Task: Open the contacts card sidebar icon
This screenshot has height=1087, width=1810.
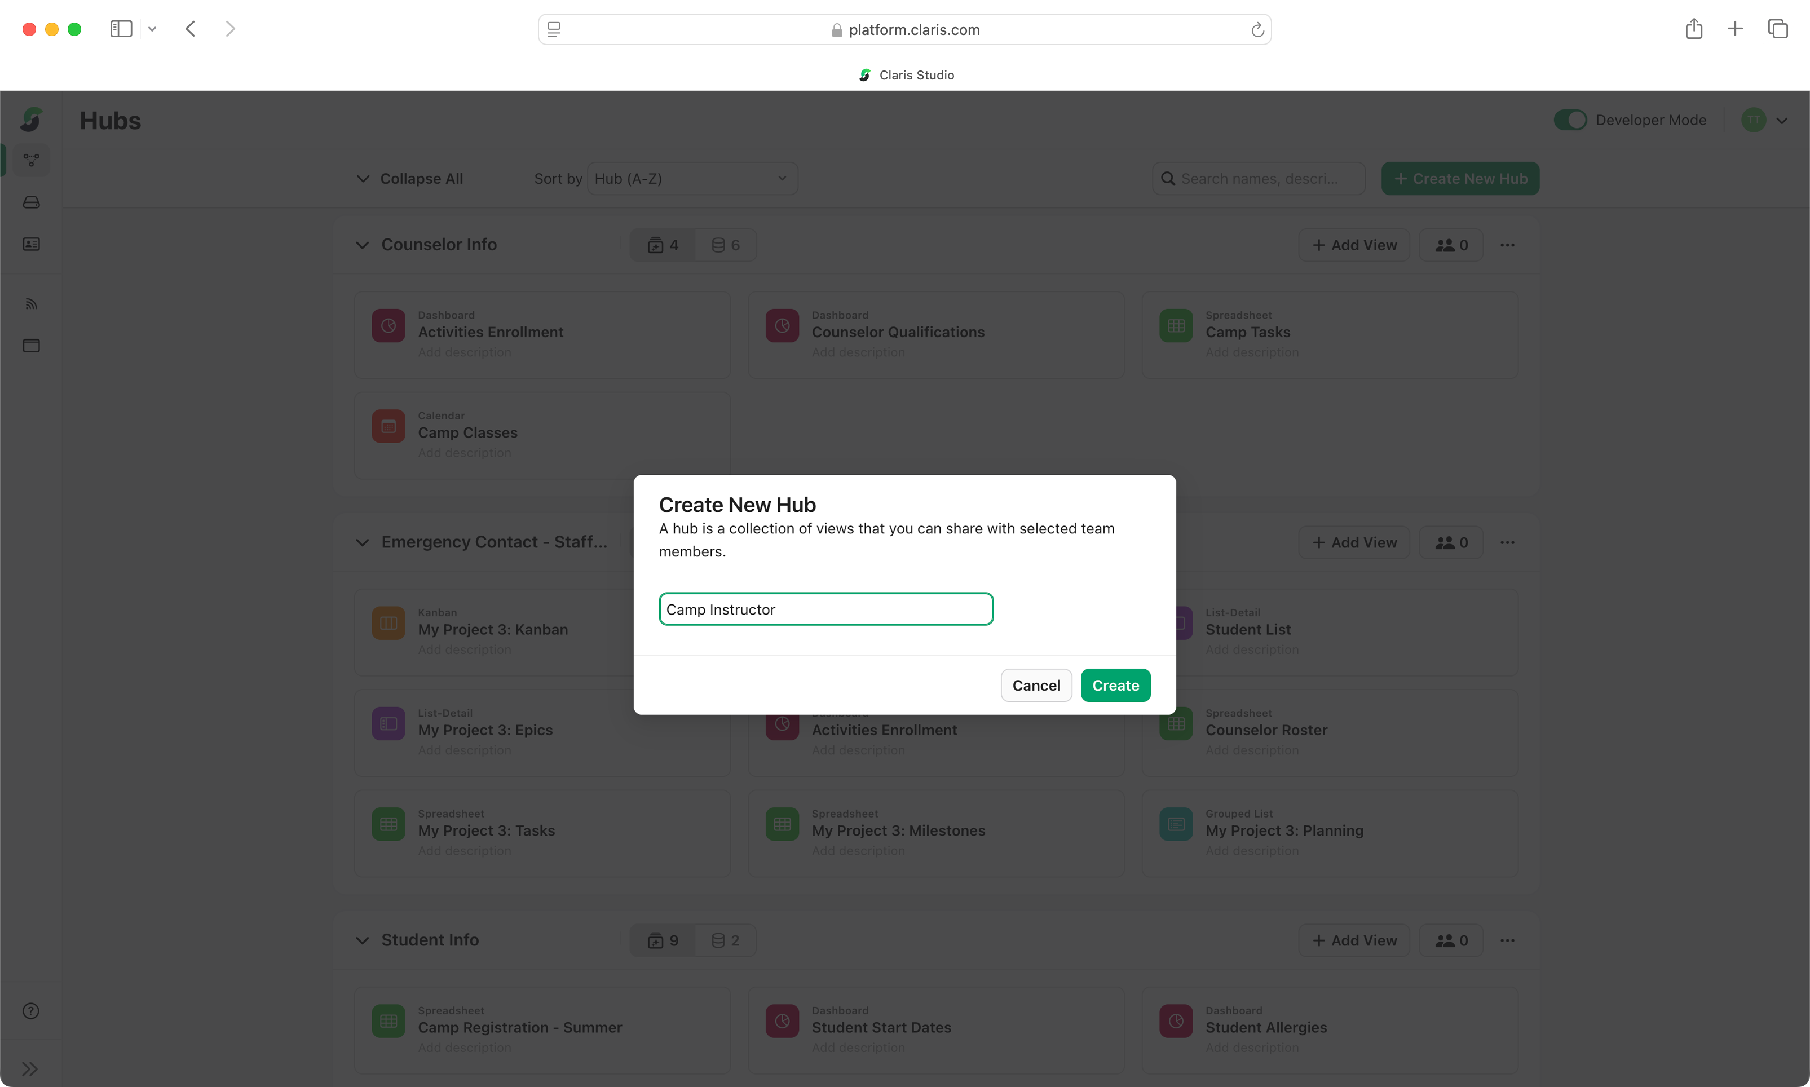Action: point(31,244)
